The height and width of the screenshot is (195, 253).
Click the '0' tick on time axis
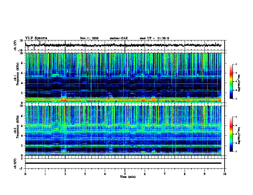coord(25,174)
